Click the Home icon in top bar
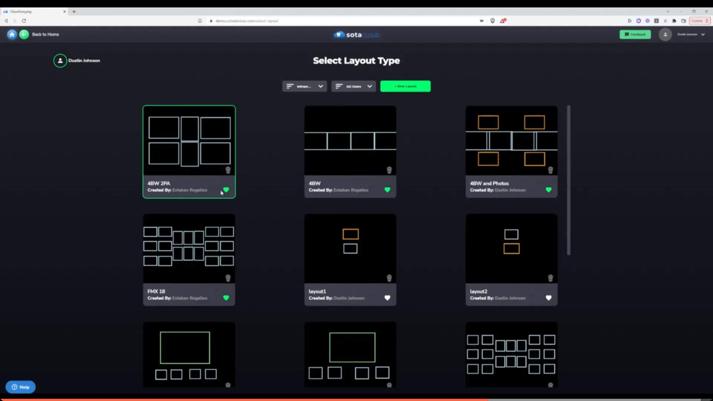The image size is (713, 401). [x=12, y=34]
